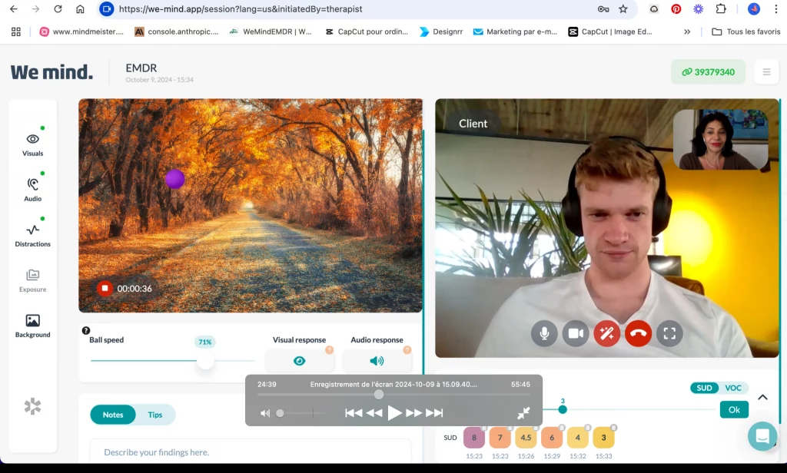787x473 pixels.
Task: Open the Background image selector
Action: [x=32, y=325]
